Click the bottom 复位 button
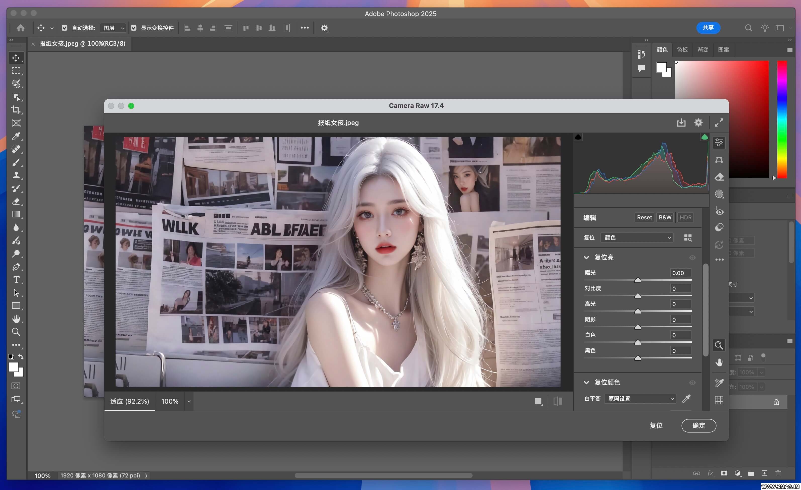The height and width of the screenshot is (490, 801). [656, 425]
